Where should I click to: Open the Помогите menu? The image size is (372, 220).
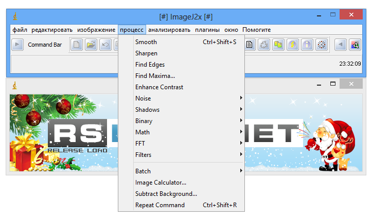(x=256, y=30)
